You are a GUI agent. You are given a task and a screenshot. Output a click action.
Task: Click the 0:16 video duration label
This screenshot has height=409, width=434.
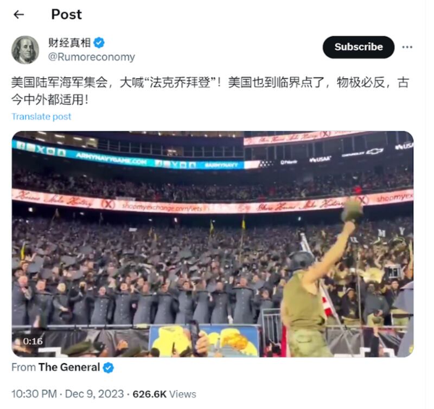tap(33, 341)
